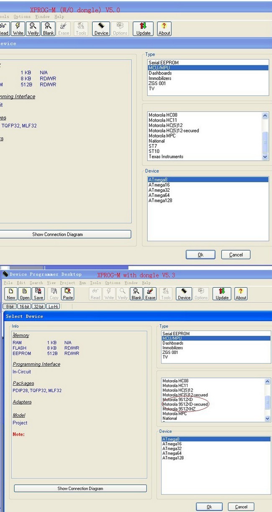The height and width of the screenshot is (512, 272).
Task: Click New in the V5.3 toolbar
Action: (11, 294)
